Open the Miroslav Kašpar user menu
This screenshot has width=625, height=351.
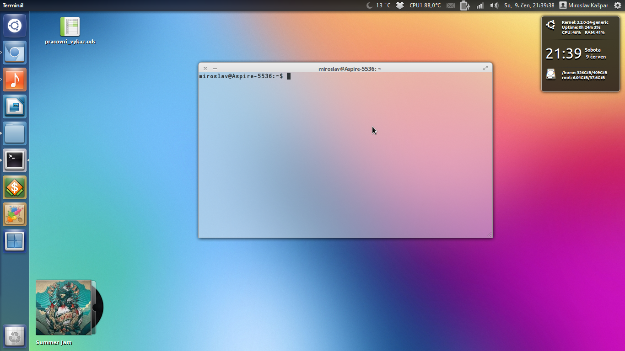point(584,5)
